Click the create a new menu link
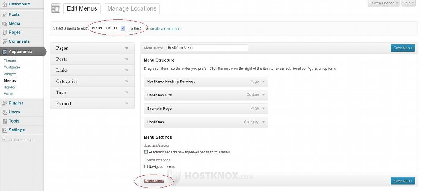Screen dimensions: 421x191 [165, 29]
